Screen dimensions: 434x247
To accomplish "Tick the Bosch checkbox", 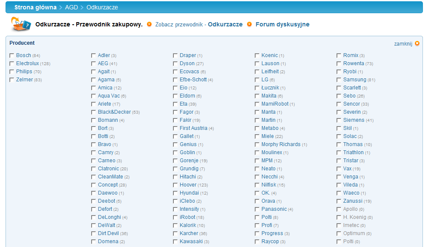I will tap(11, 56).
